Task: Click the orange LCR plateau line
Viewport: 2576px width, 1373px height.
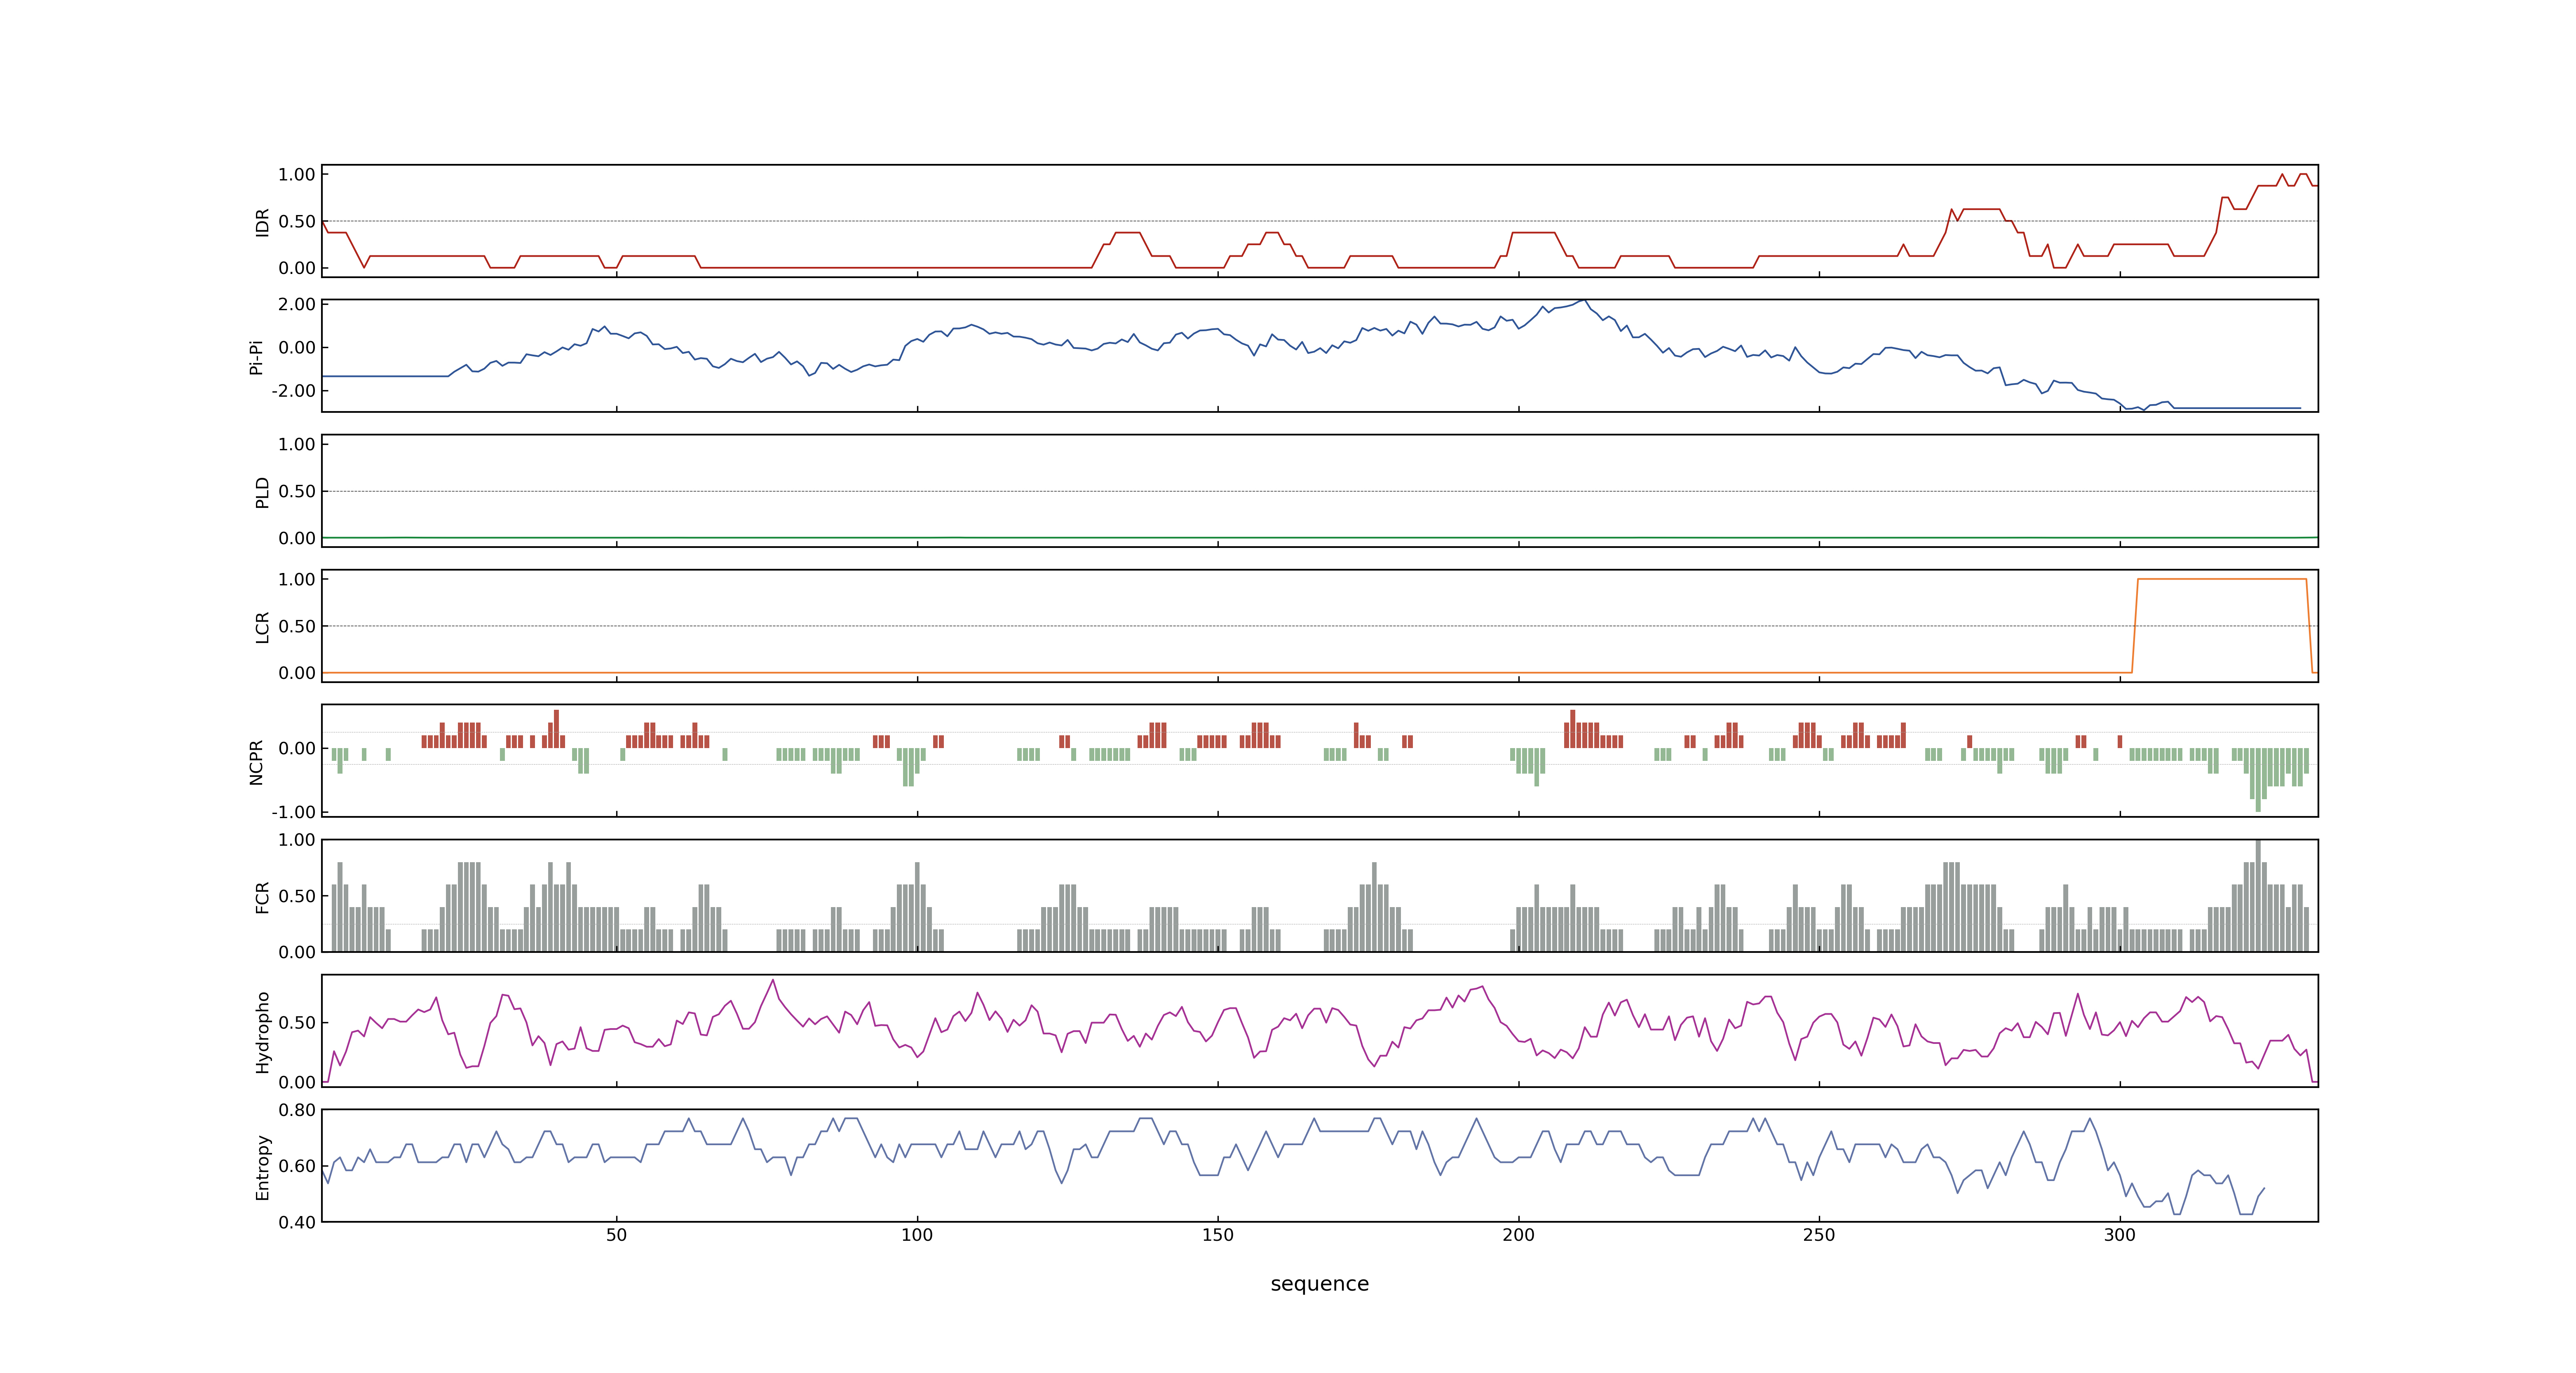Action: (2221, 579)
